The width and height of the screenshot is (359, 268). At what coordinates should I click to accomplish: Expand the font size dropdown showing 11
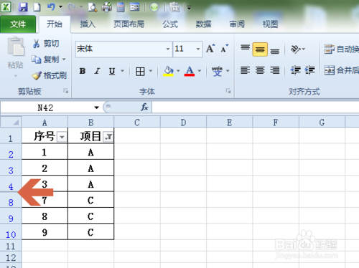coord(198,49)
